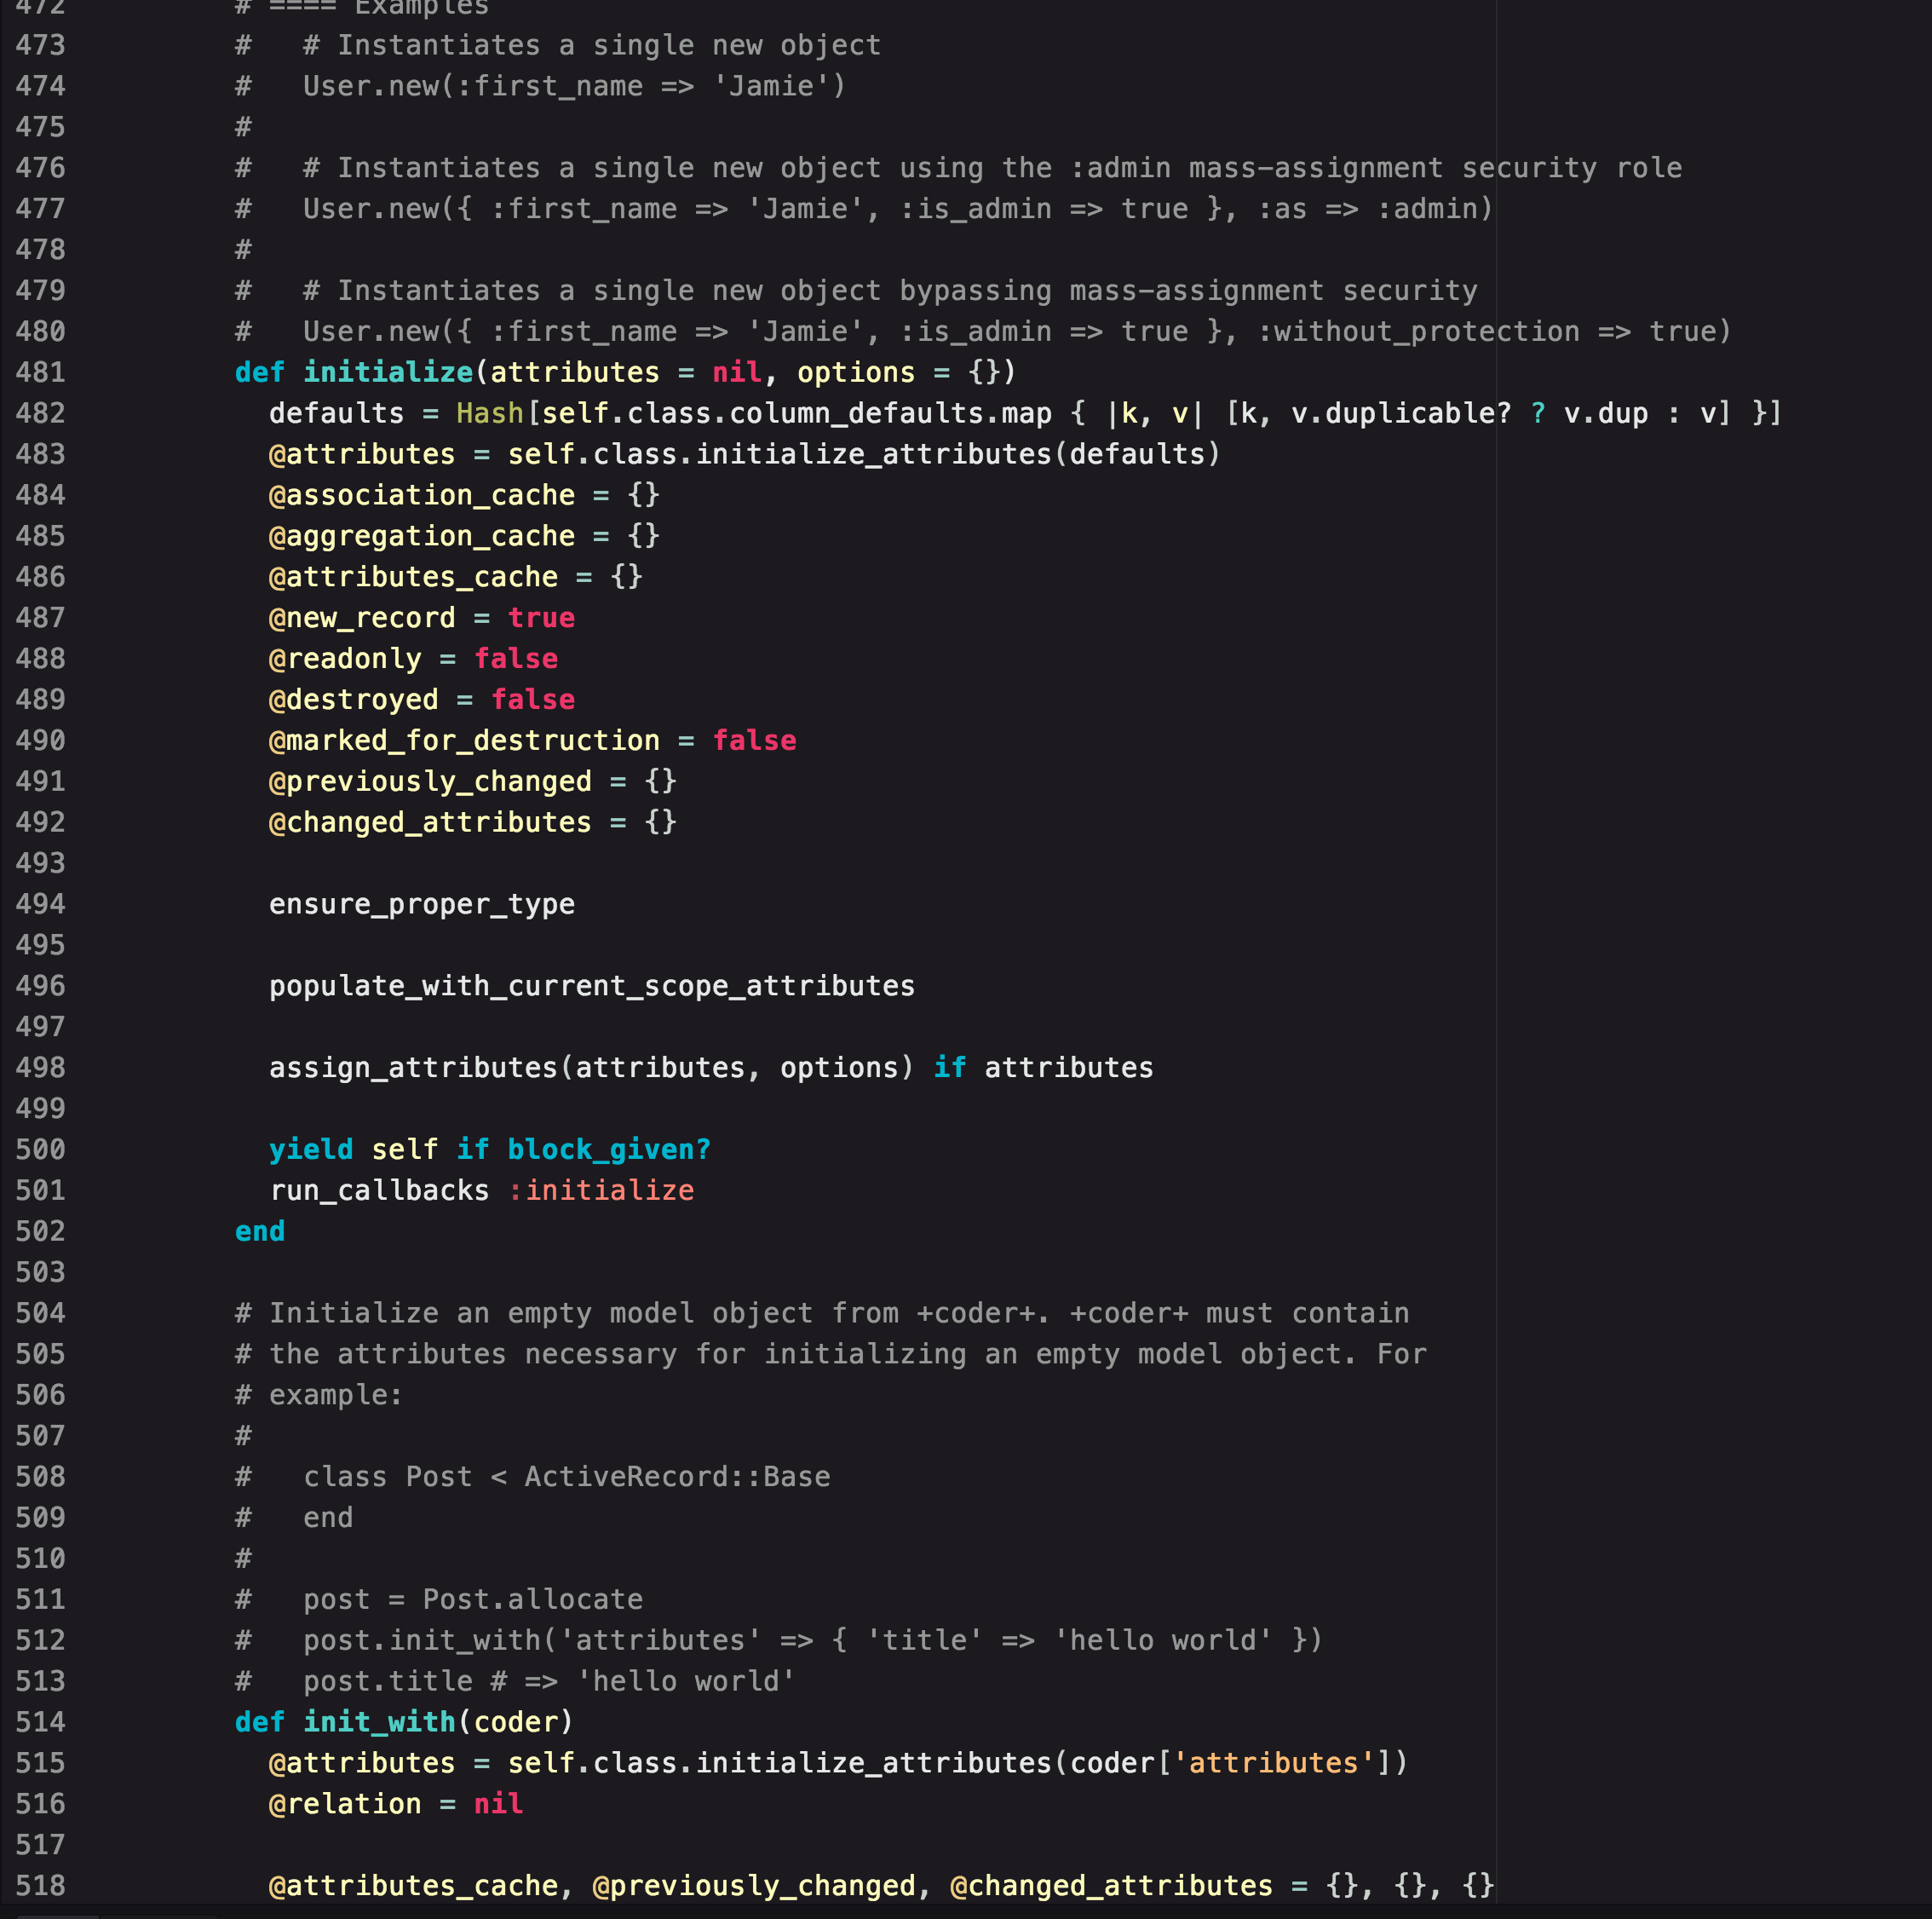Click the 'end' keyword on line 502
Image resolution: width=1932 pixels, height=1919 pixels.
pyautogui.click(x=259, y=1230)
